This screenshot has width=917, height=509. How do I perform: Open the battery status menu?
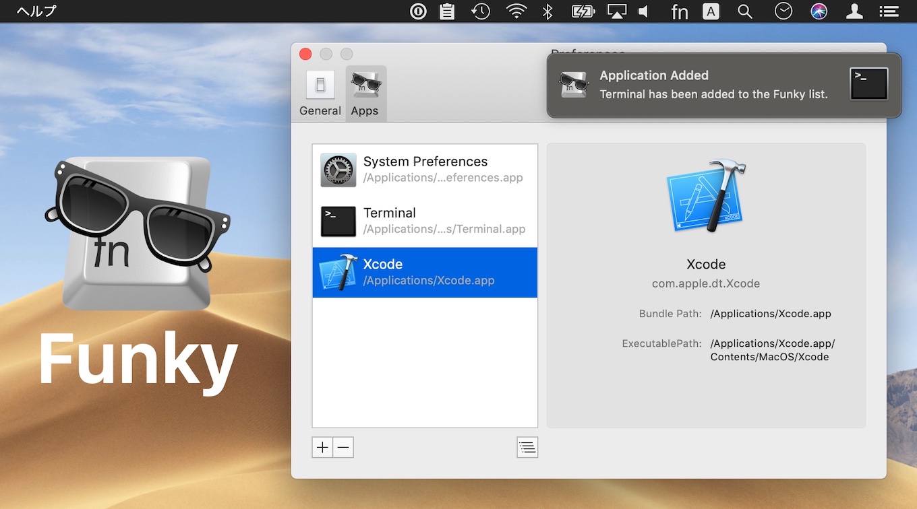582,11
